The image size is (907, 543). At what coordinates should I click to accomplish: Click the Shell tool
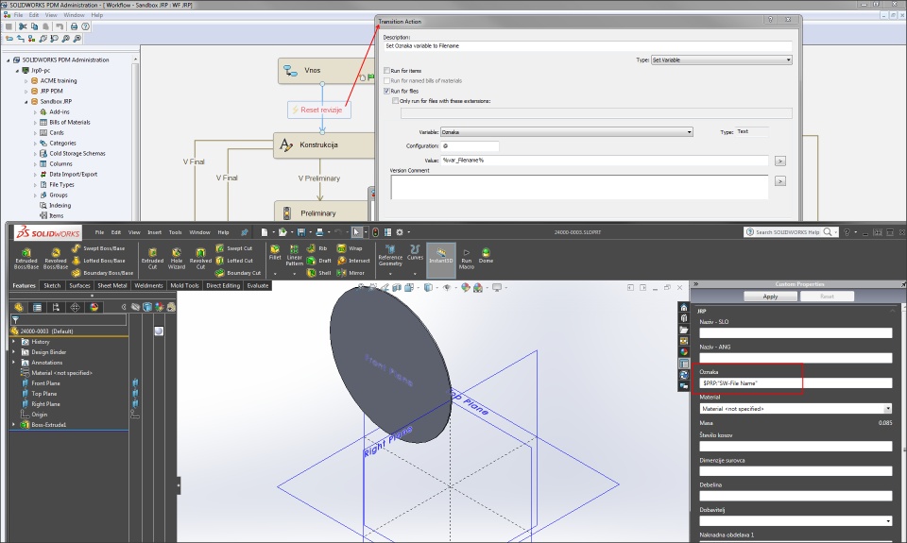318,272
